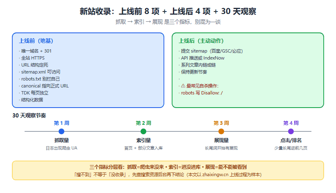Click the '第 4 周' label
Screen dimensions: 336x193
click(291, 123)
